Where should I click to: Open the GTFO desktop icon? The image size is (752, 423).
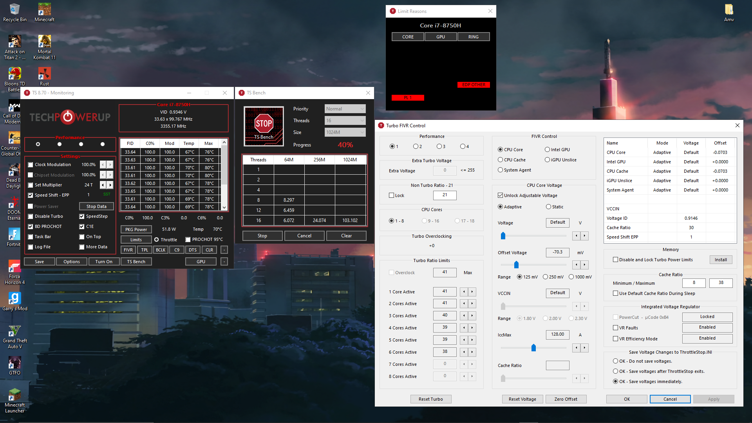(14, 366)
